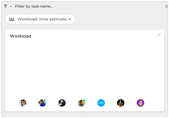
Task: Click the funnel filter icon
Action: (6, 6)
